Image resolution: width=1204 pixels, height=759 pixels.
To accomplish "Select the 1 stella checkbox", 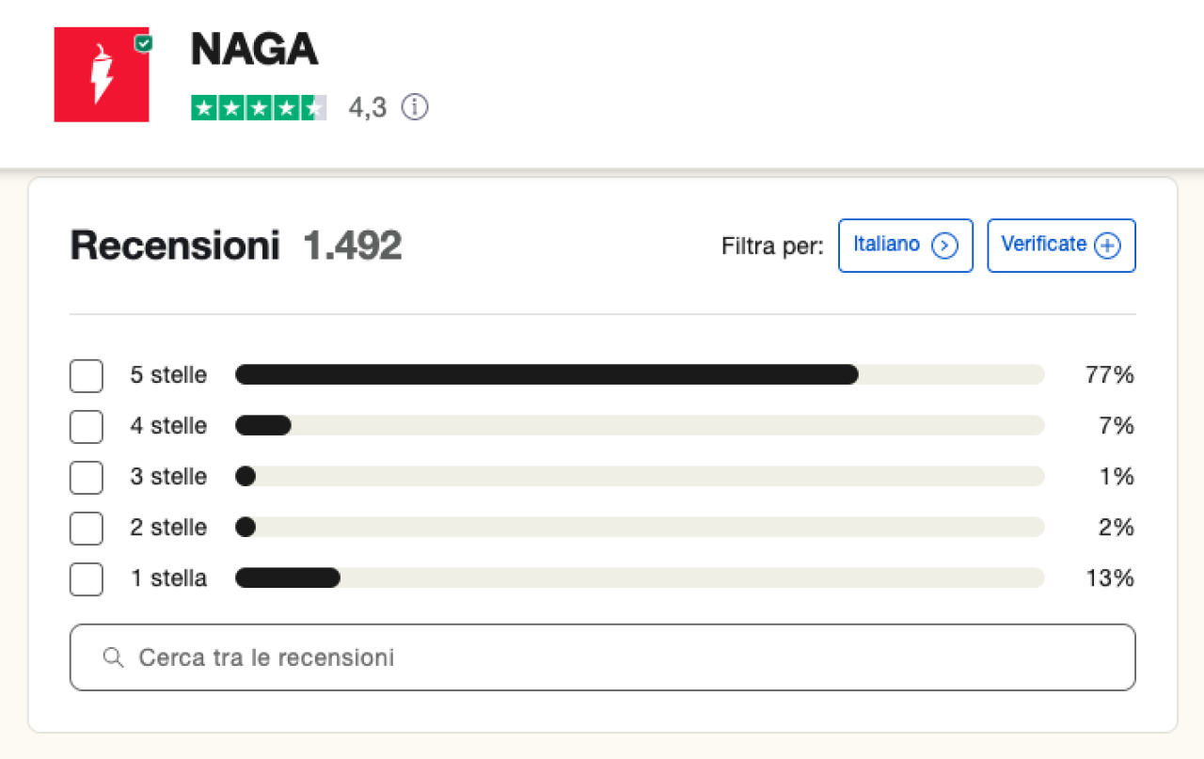I will (87, 578).
